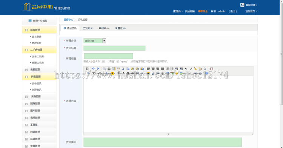
Task: Open 发布新房 in the sidebar
Action: click(x=37, y=37)
